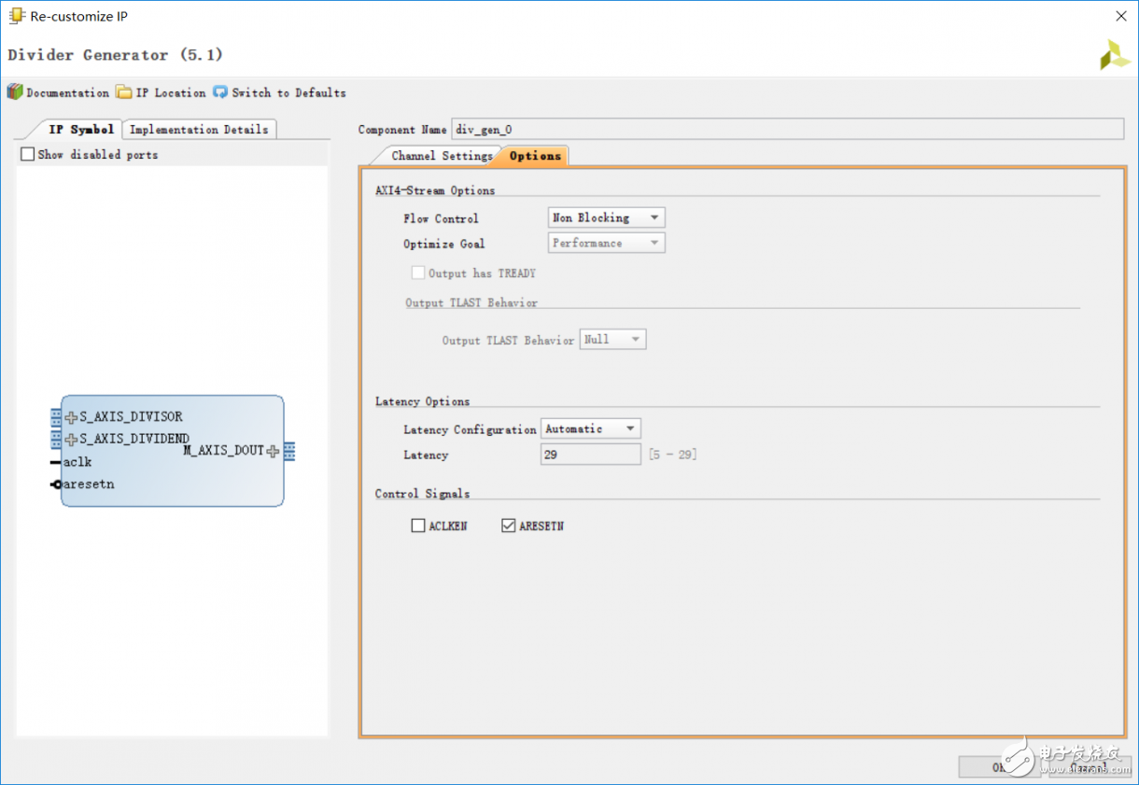Expand S_AXIS_DIVIDEND port plus icon
Screen dimensions: 1139x785
coord(71,440)
